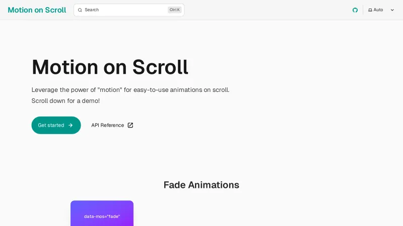The width and height of the screenshot is (403, 226).
Task: Open the API Reference link
Action: coord(107,126)
